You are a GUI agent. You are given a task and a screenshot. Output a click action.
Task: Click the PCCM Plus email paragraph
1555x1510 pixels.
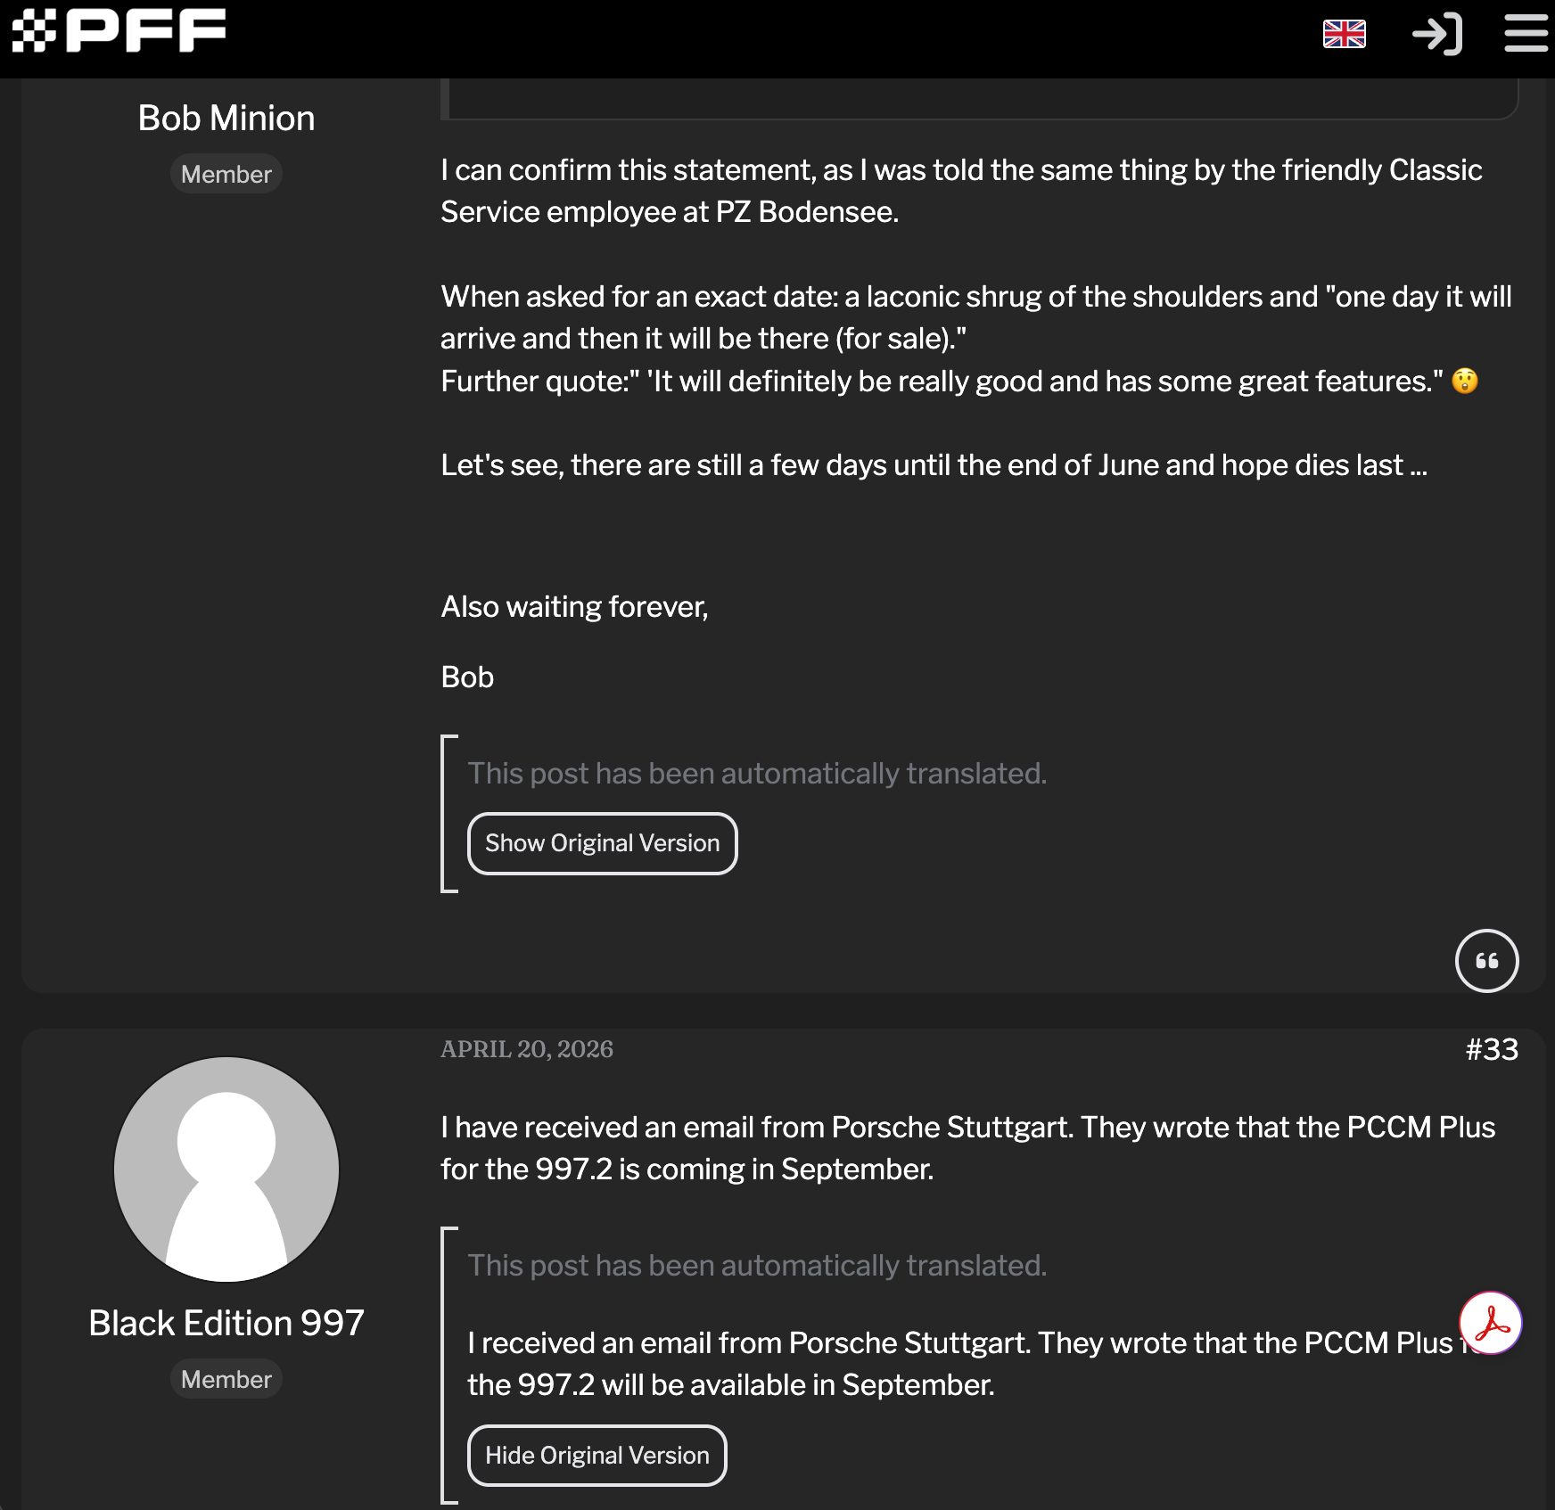pyautogui.click(x=968, y=1148)
